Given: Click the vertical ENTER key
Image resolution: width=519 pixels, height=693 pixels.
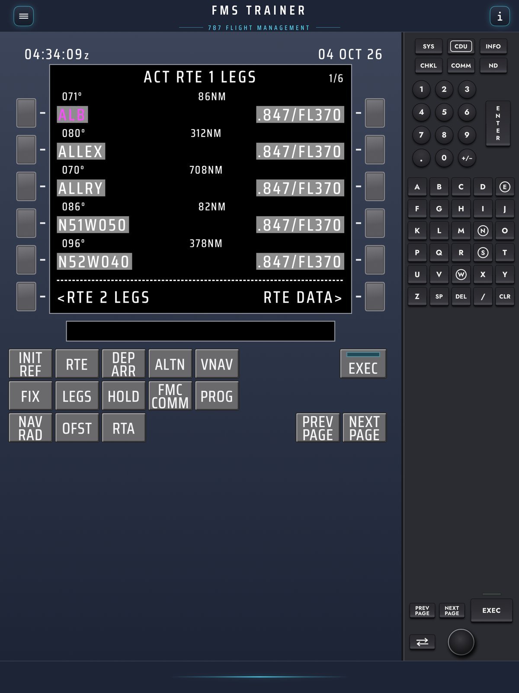Looking at the screenshot, I should point(498,123).
